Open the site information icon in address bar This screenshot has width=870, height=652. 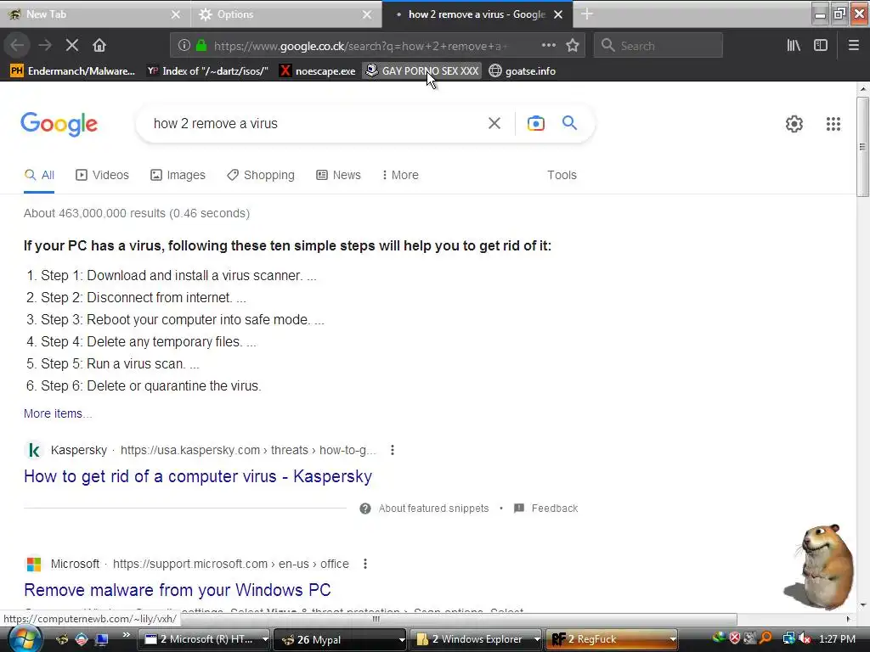coord(184,46)
